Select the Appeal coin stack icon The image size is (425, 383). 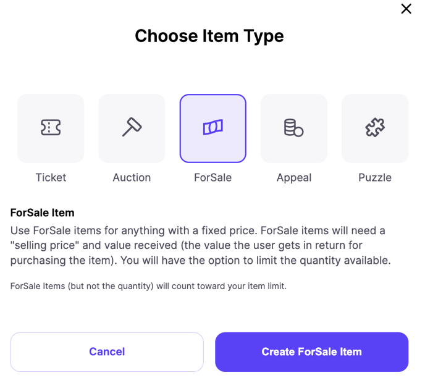coord(293,127)
